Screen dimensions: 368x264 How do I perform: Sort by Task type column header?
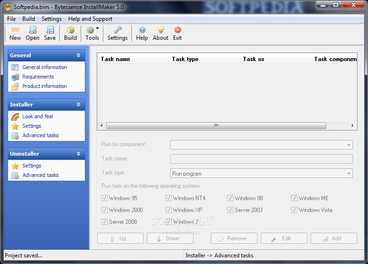pyautogui.click(x=204, y=59)
